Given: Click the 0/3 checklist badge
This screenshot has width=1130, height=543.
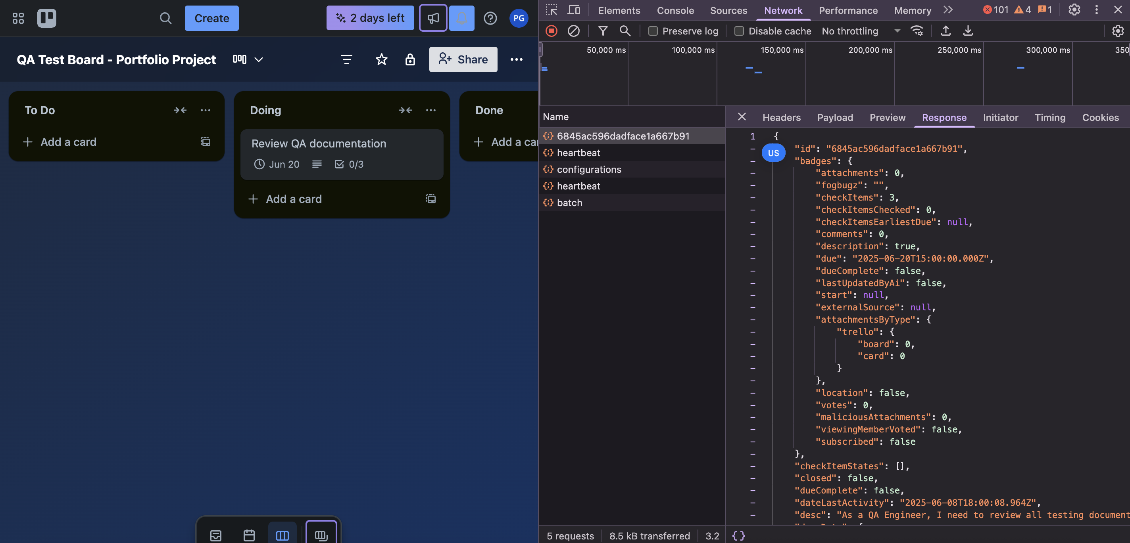Looking at the screenshot, I should click(349, 164).
